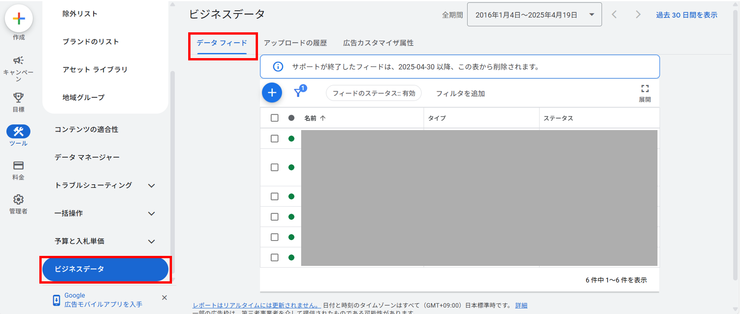Expand the 予算と入札単価 section
The image size is (740, 314).
(x=152, y=242)
